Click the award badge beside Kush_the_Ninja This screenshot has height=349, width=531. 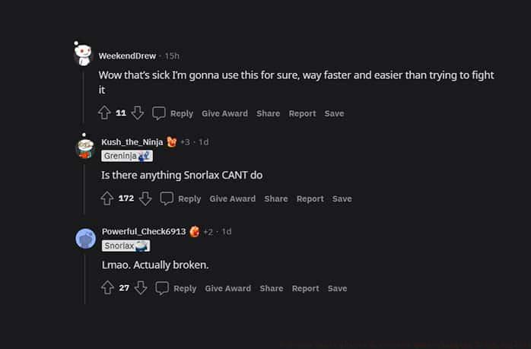(171, 142)
